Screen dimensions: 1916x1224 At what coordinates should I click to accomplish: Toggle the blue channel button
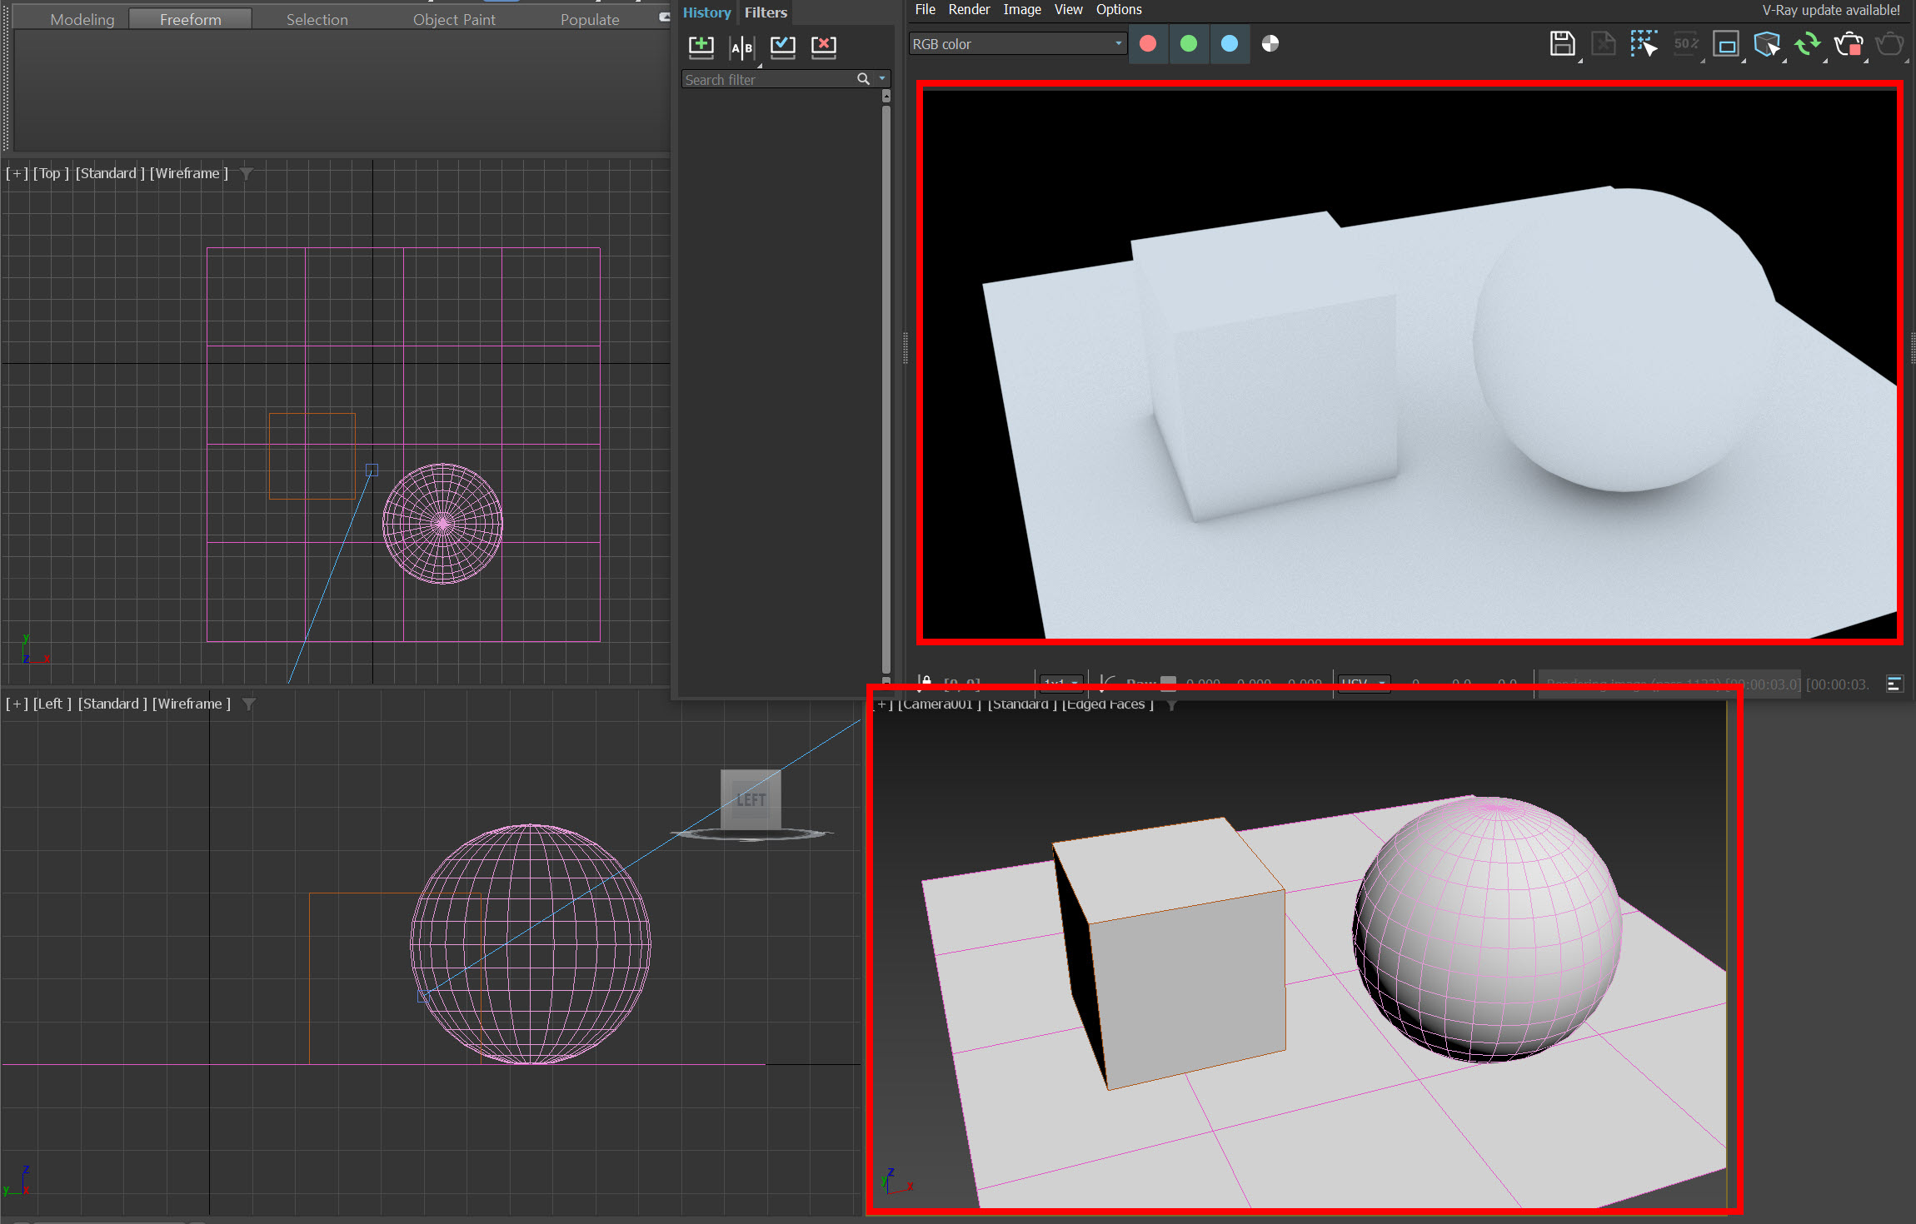tap(1230, 44)
